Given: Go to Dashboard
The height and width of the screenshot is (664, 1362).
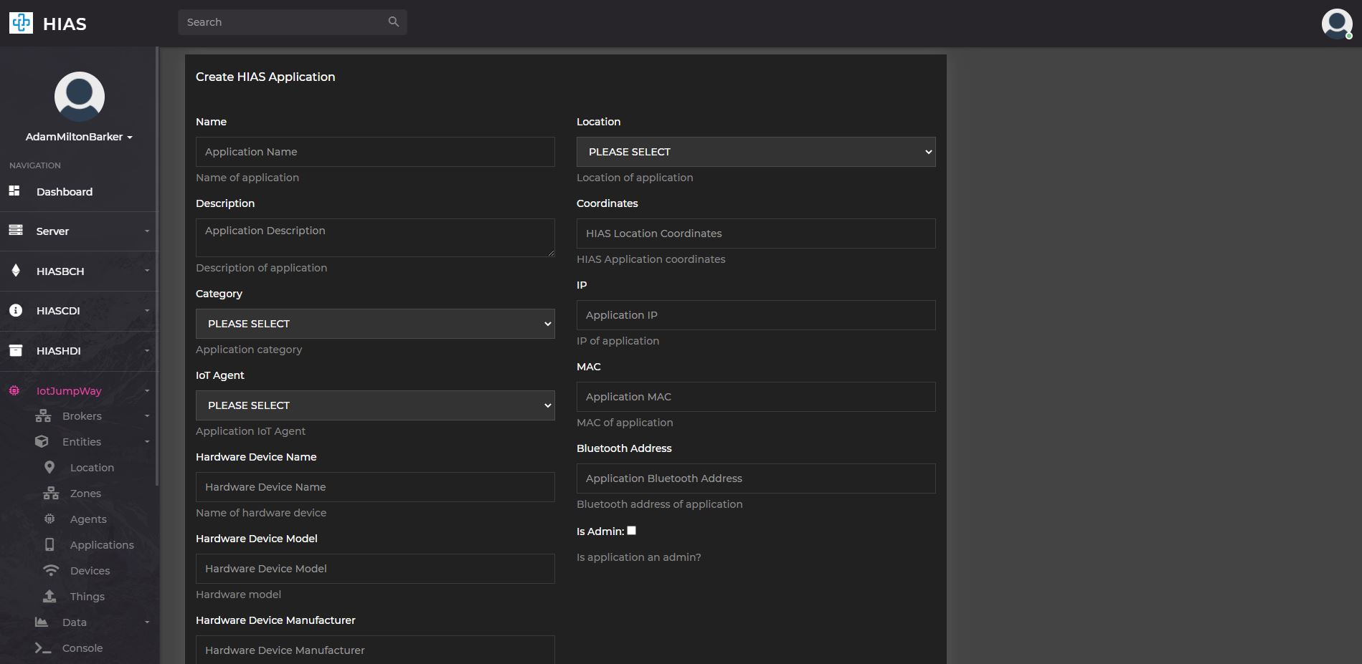Looking at the screenshot, I should [65, 191].
